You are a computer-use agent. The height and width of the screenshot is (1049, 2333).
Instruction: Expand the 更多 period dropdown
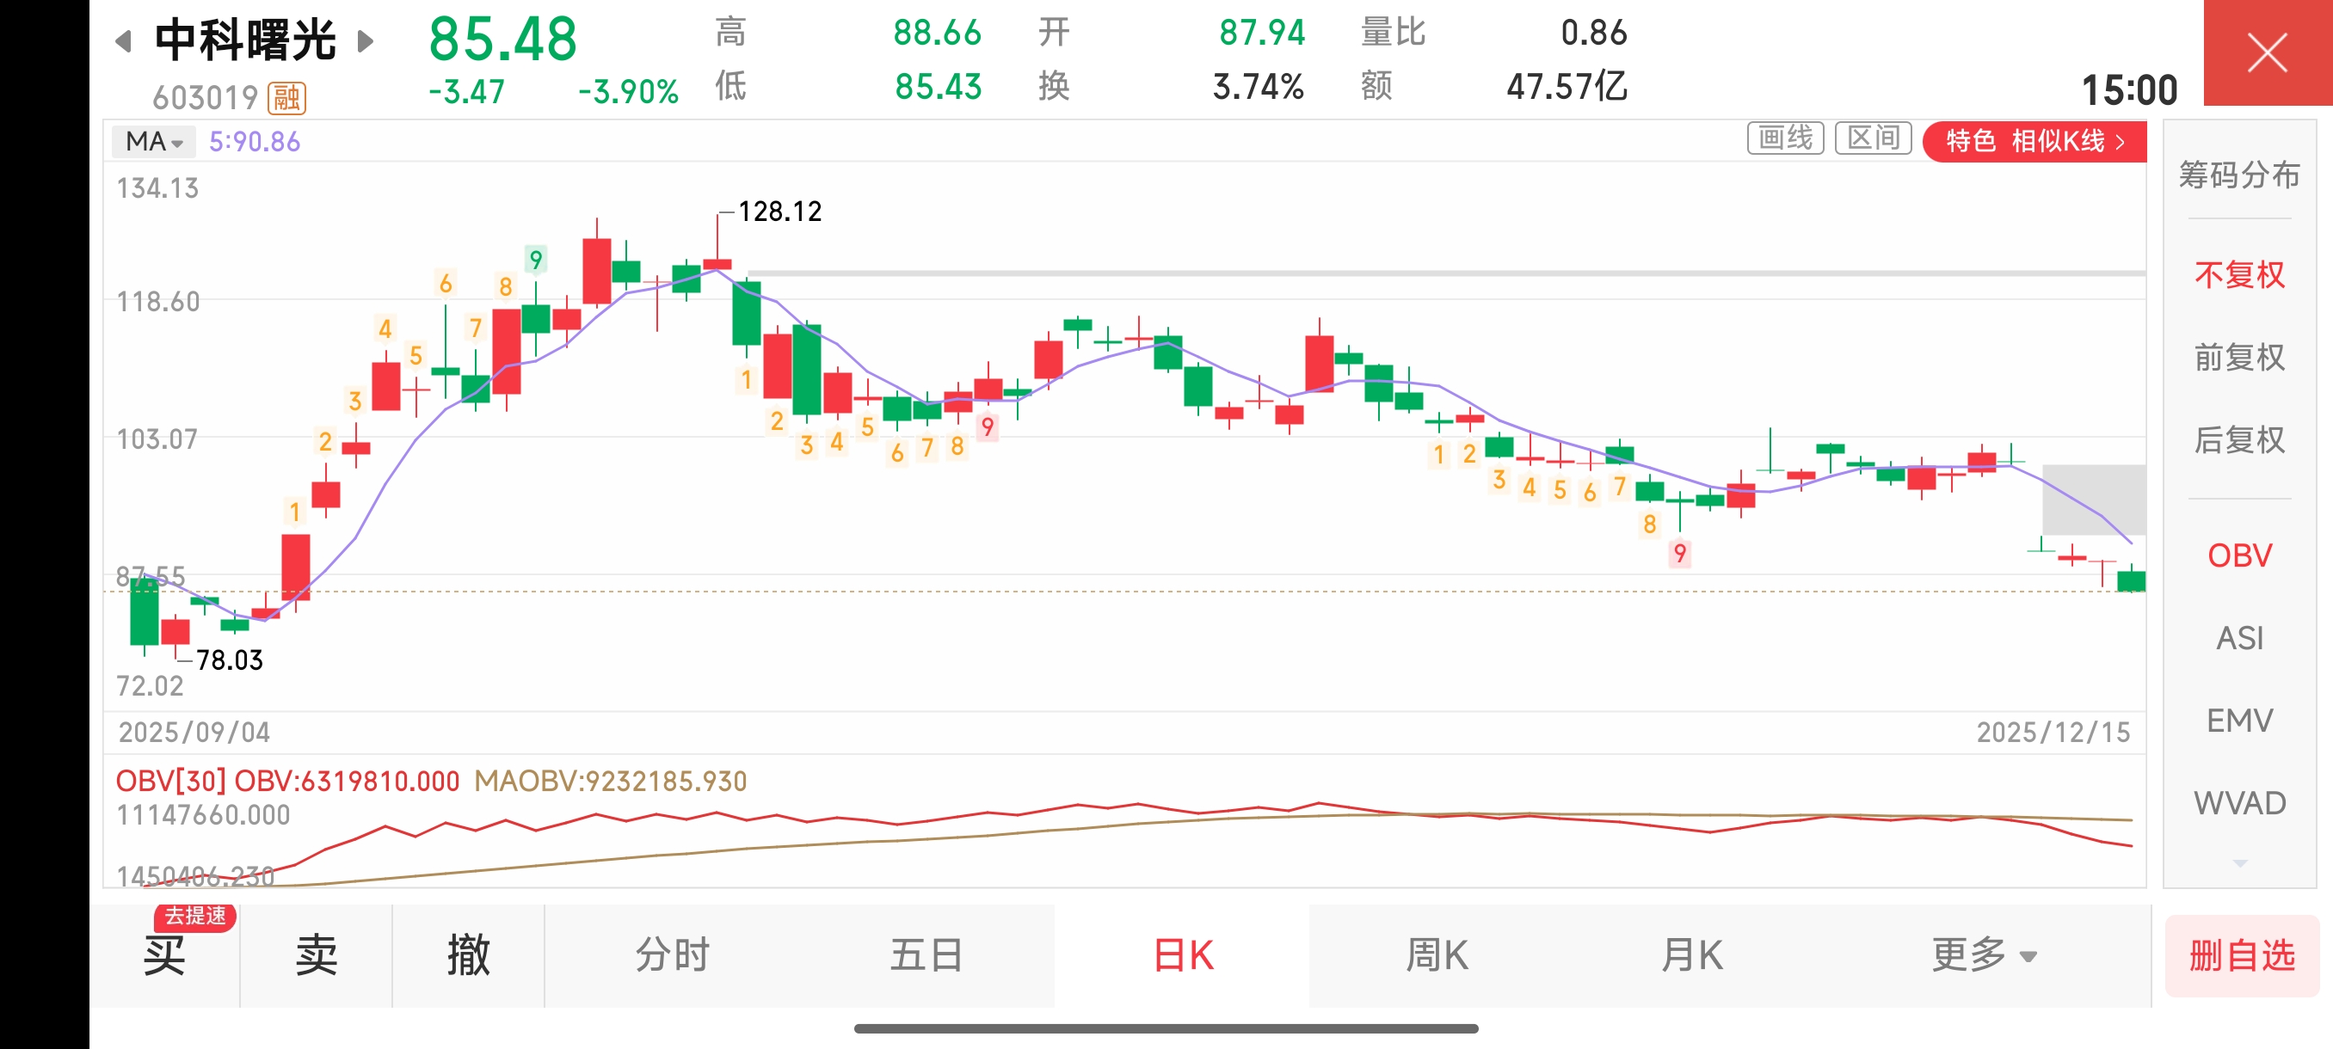1983,955
